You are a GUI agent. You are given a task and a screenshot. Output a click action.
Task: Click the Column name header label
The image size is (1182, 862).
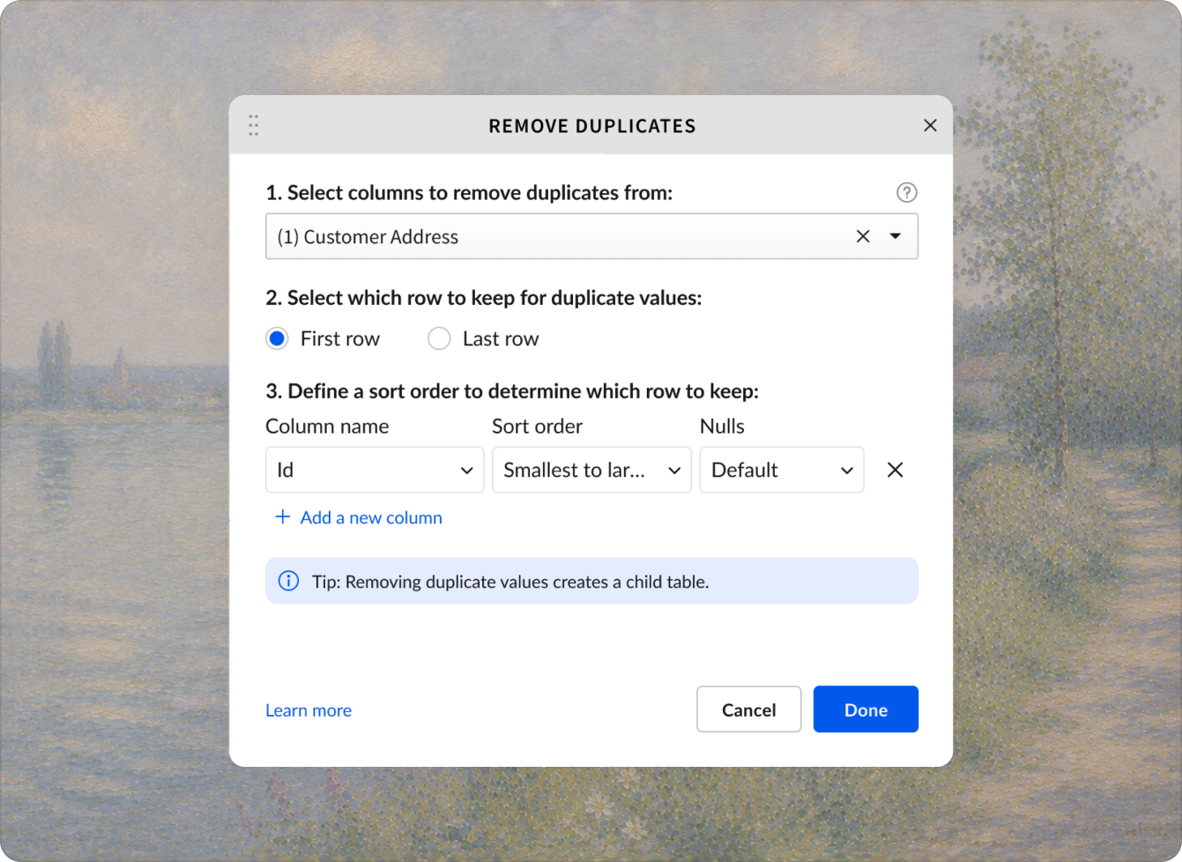tap(327, 427)
